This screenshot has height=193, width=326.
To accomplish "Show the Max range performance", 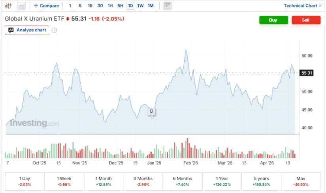I will click(x=301, y=181).
